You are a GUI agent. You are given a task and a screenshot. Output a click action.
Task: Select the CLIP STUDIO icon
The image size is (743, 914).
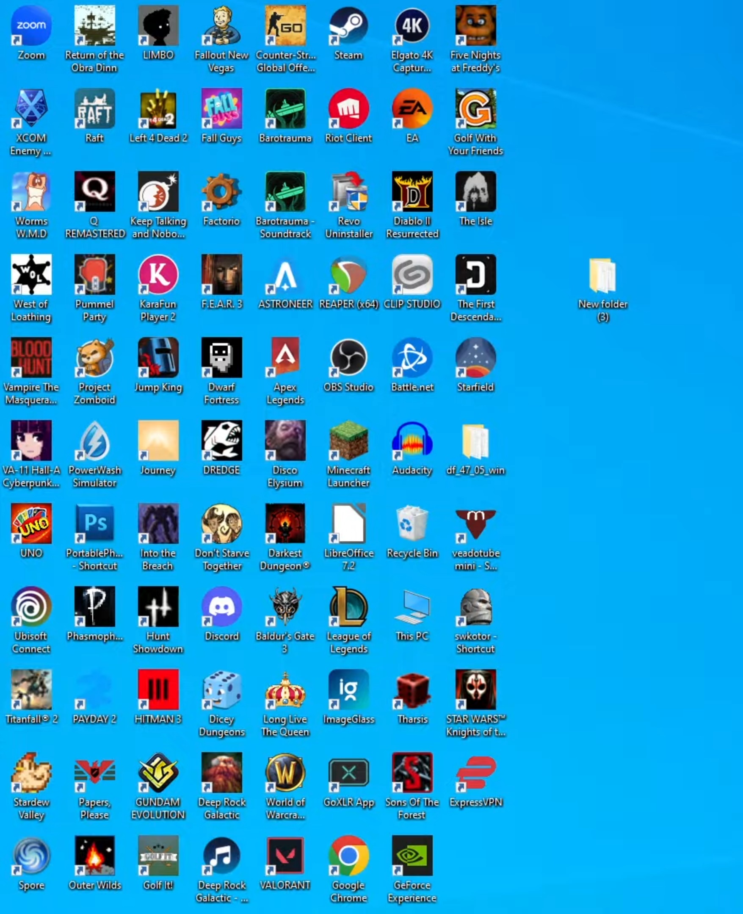(412, 275)
